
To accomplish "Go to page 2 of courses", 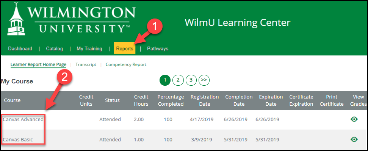I will (178, 80).
